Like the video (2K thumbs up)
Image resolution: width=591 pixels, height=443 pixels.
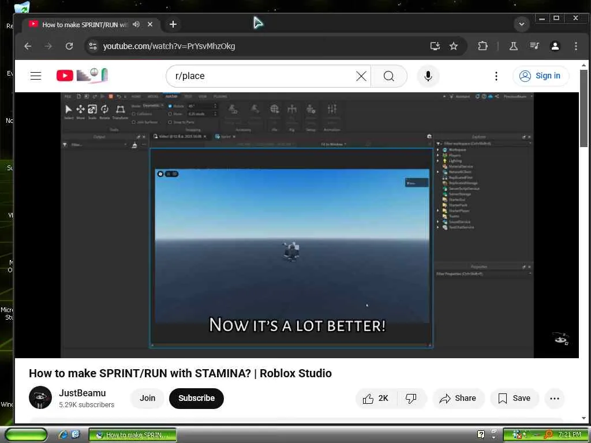[375, 399]
